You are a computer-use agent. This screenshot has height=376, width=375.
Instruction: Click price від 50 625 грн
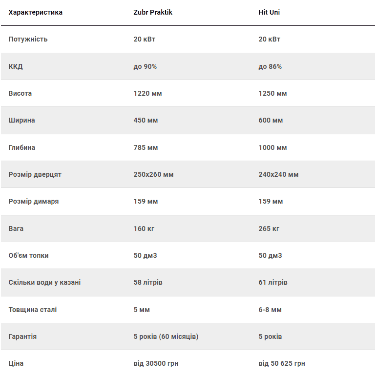[282, 363]
